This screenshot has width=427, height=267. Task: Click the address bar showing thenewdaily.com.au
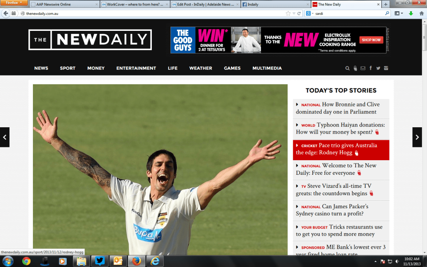(83, 13)
